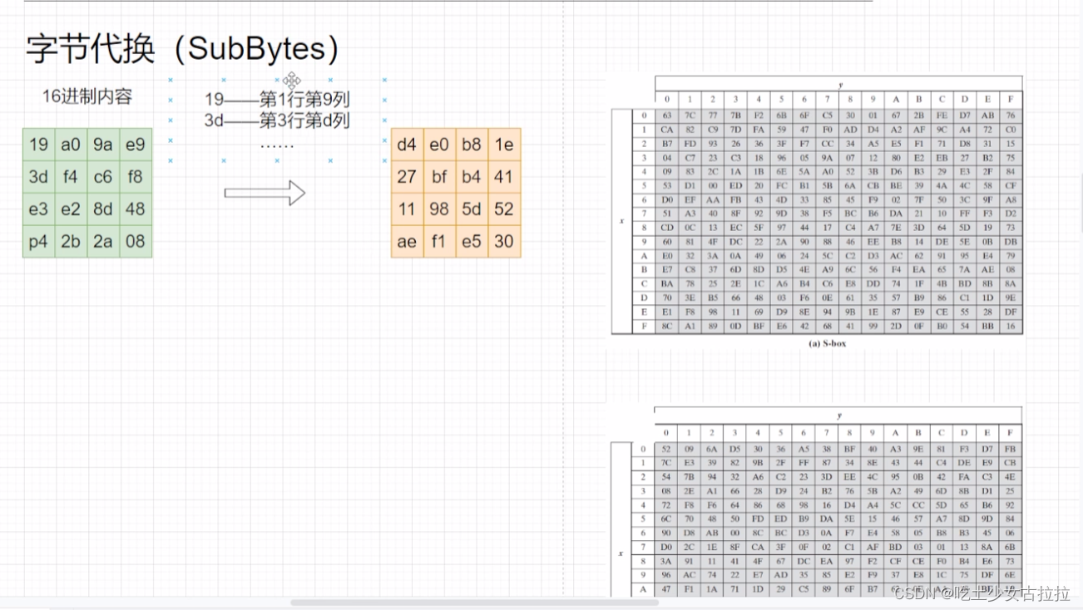Select the 字节代换（SubBytes）title text
The width and height of the screenshot is (1083, 610).
tap(182, 49)
